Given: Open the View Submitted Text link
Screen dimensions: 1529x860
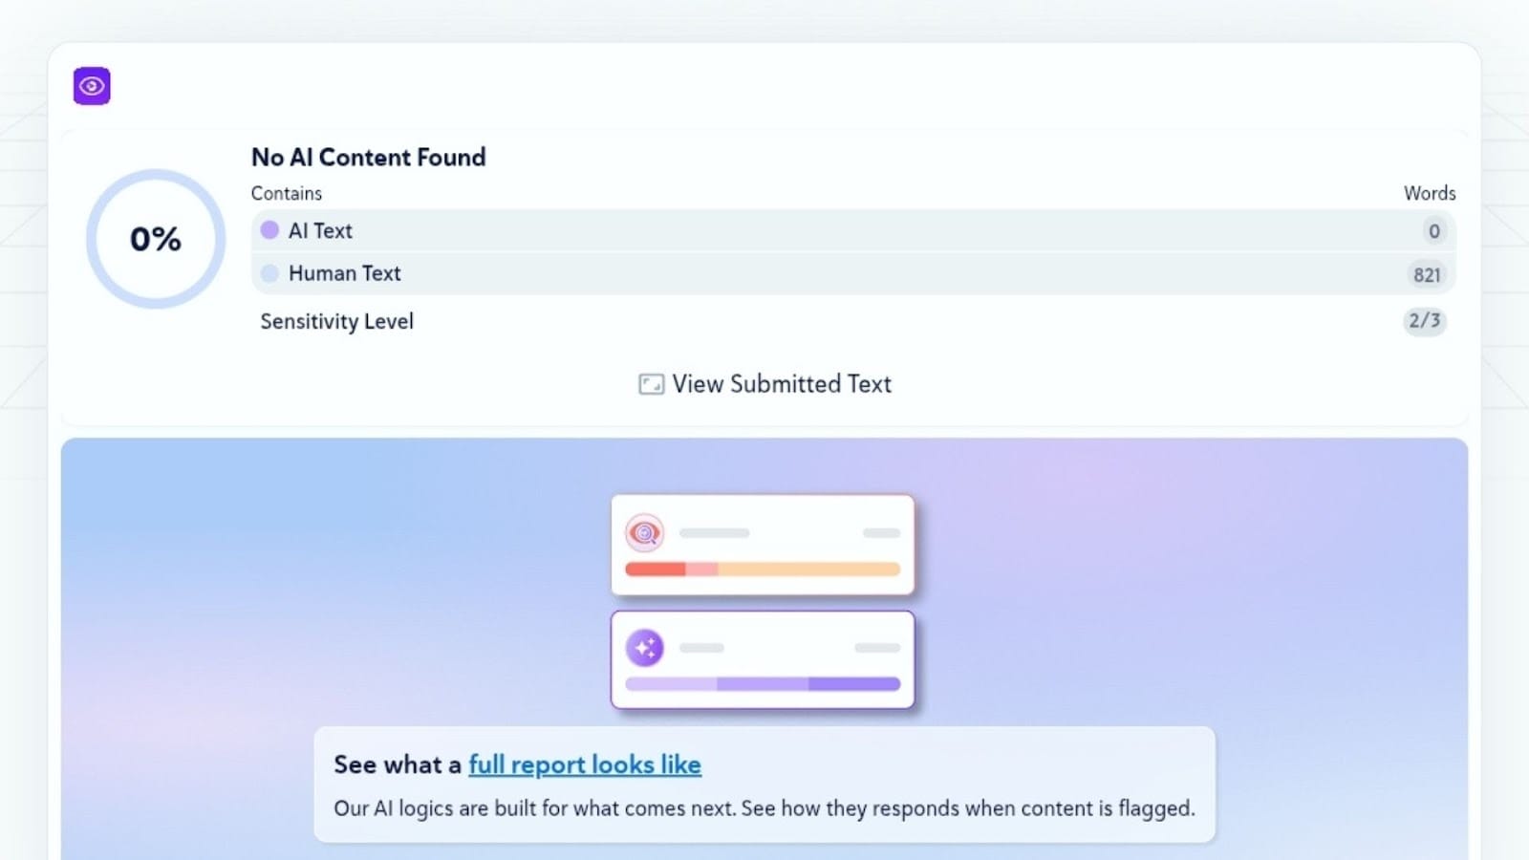Looking at the screenshot, I should coord(781,384).
